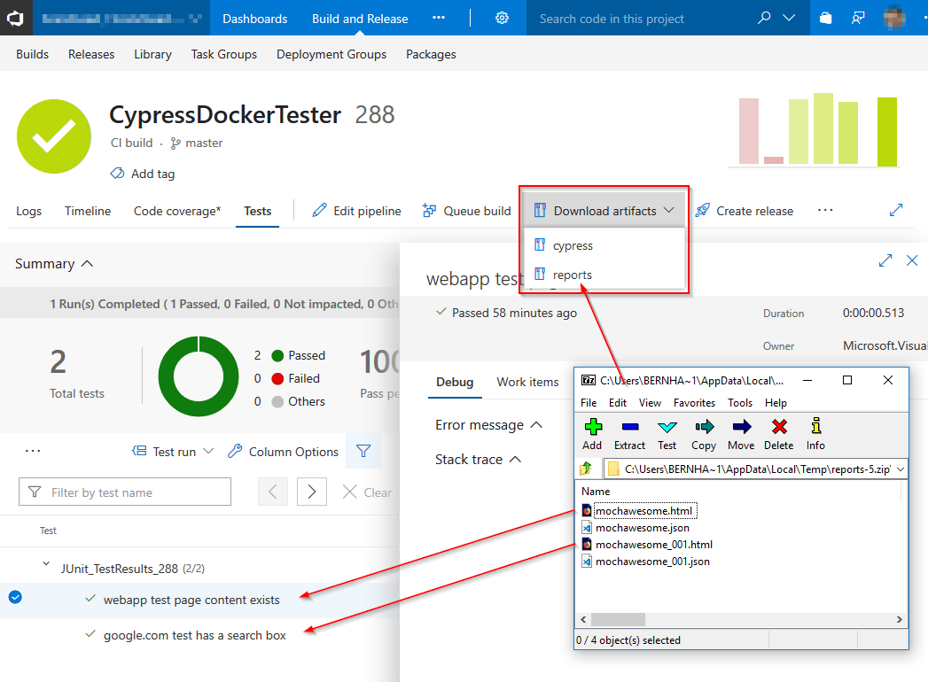The width and height of the screenshot is (928, 682).
Task: Collapse JUnit_TestResults_288 tree node
Action: 46,564
